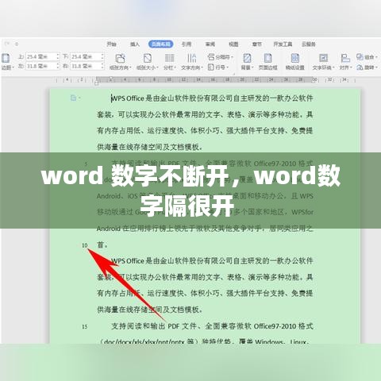The height and width of the screenshot is (381, 381).
Task: Switch to the 审阅 tab
Action: [x=210, y=44]
